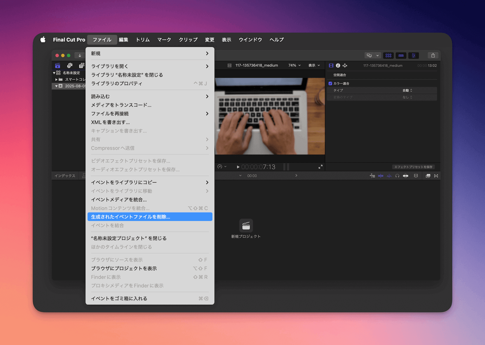Choose イベントをゴミ箱に入れる

click(150, 298)
